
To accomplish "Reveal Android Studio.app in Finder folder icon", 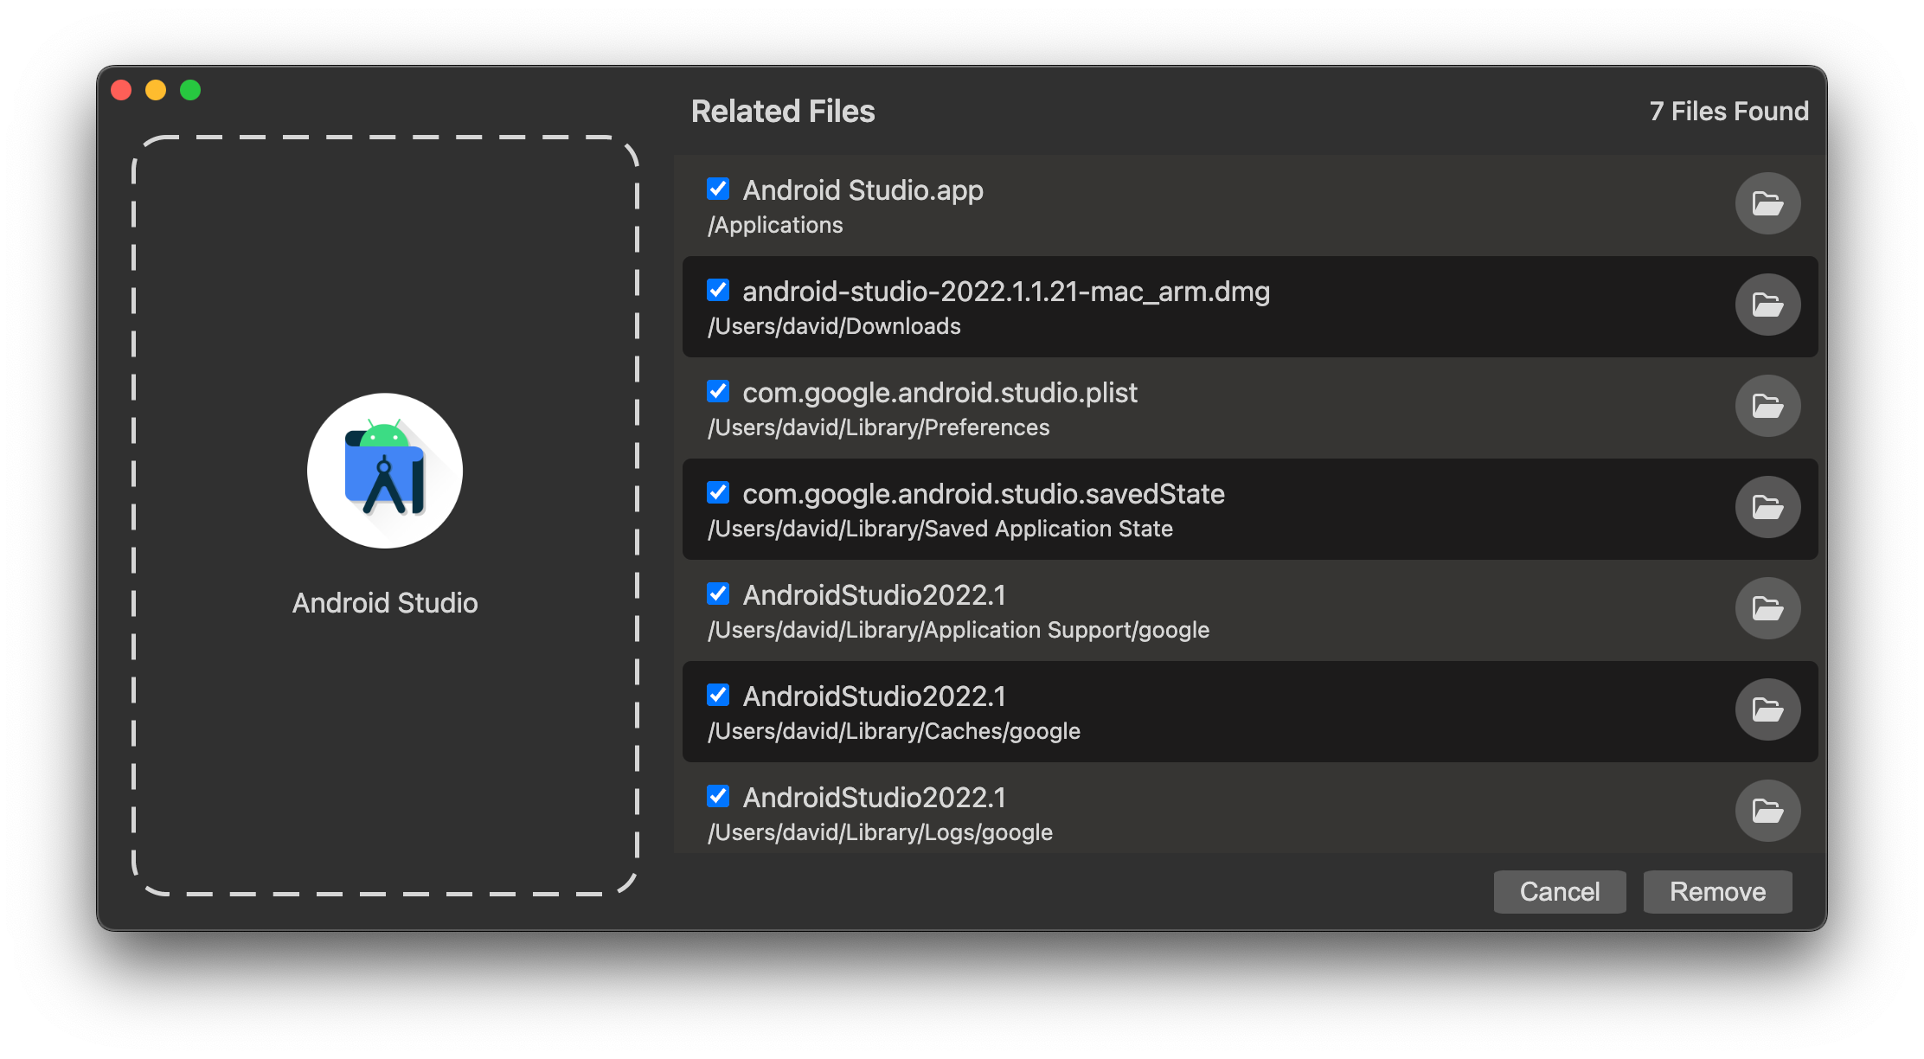I will click(x=1767, y=203).
